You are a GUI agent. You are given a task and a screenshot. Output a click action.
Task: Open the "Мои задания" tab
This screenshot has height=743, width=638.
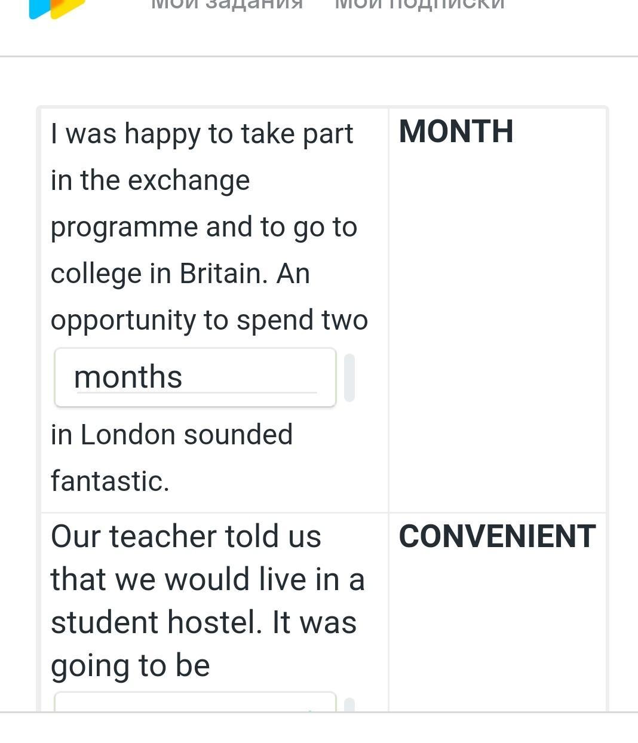click(x=226, y=5)
